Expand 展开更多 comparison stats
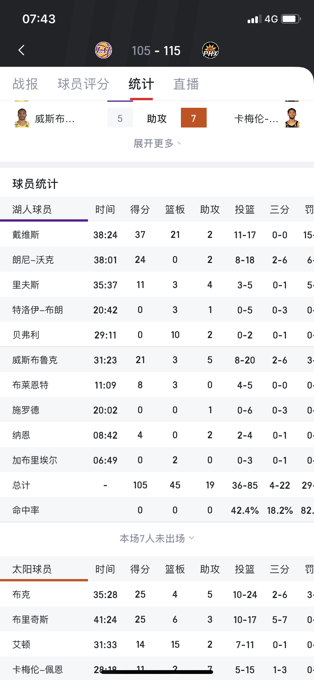Screen dimensions: 314x680 [157, 143]
